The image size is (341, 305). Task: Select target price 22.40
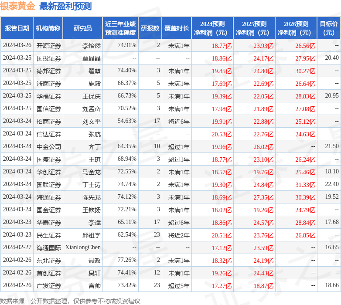(332, 184)
